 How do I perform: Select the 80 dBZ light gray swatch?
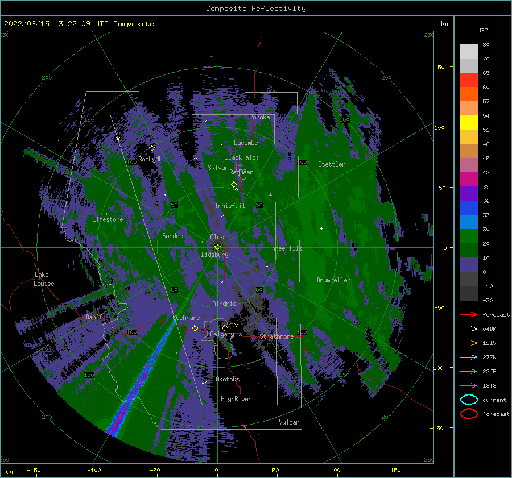click(x=469, y=51)
